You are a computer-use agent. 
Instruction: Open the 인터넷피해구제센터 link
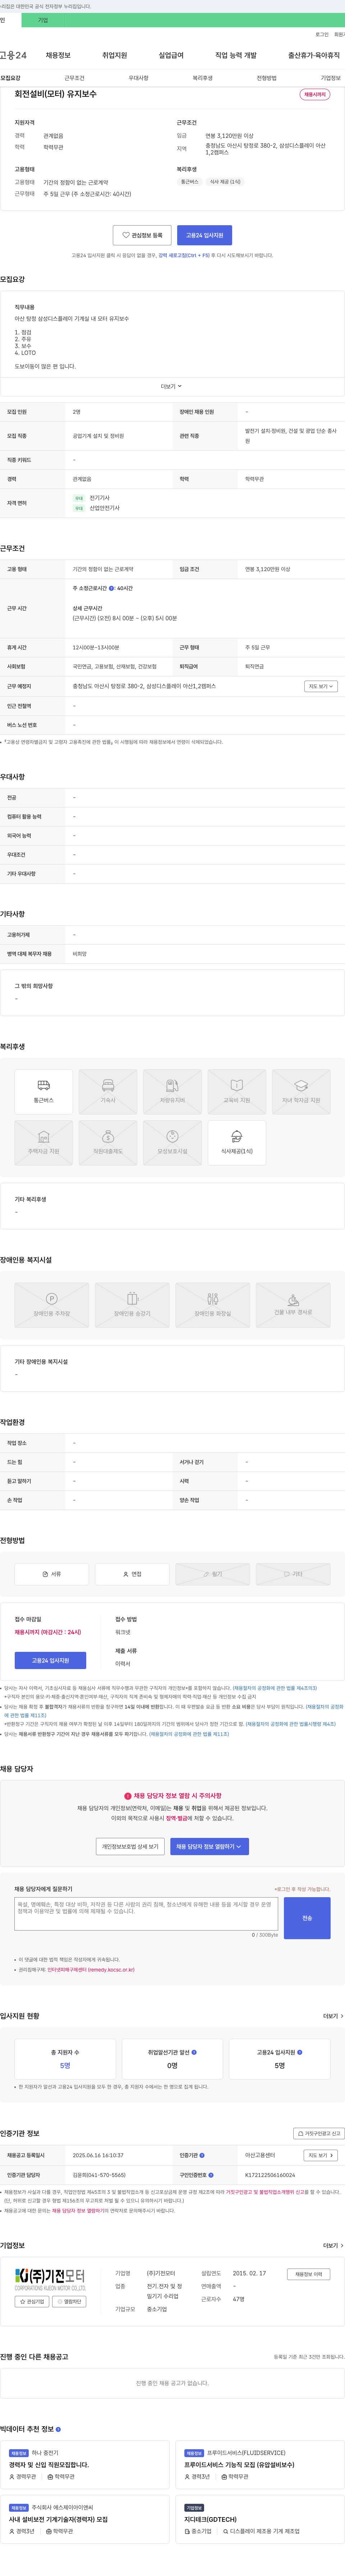91,1970
